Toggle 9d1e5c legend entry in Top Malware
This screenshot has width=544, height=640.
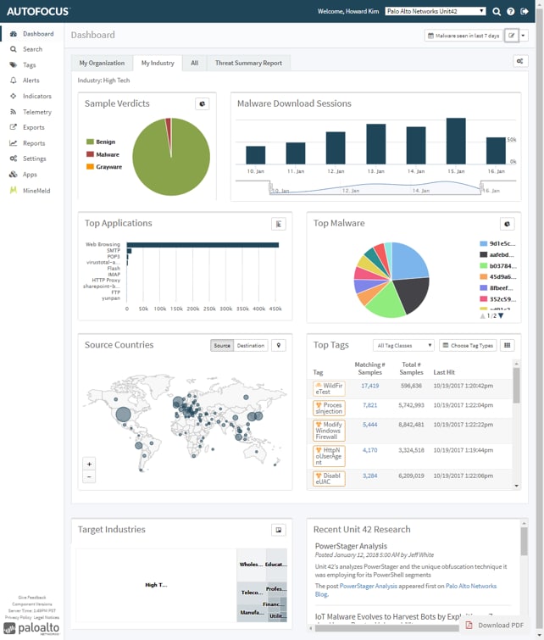point(497,243)
